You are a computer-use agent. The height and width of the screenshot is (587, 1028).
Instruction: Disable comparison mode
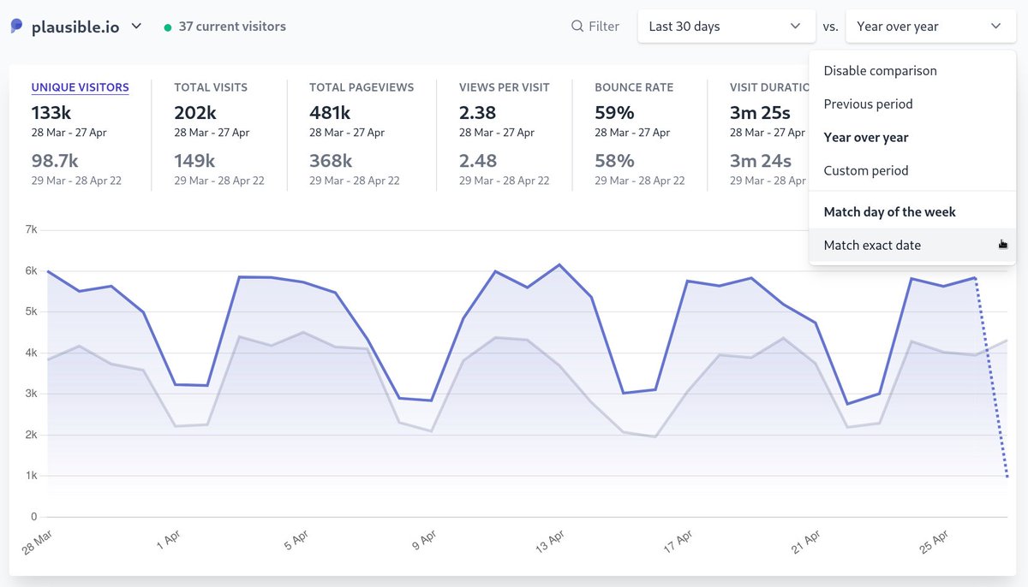tap(879, 70)
